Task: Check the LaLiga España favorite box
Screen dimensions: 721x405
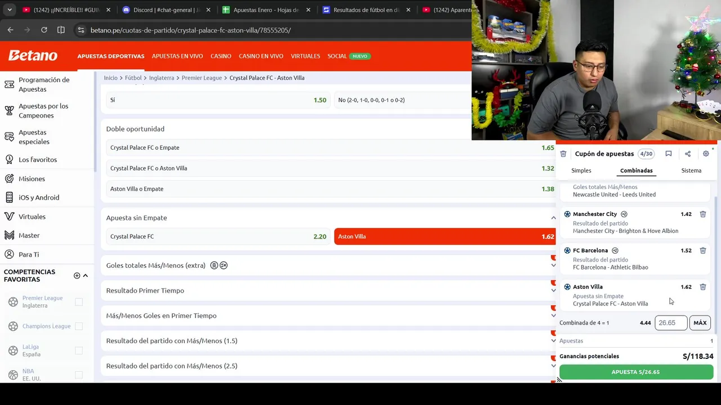Action: pyautogui.click(x=79, y=350)
